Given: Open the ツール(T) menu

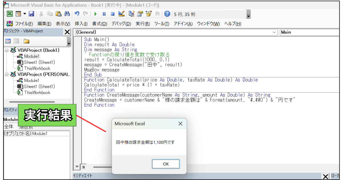Looking at the screenshot, I should 162,24.
